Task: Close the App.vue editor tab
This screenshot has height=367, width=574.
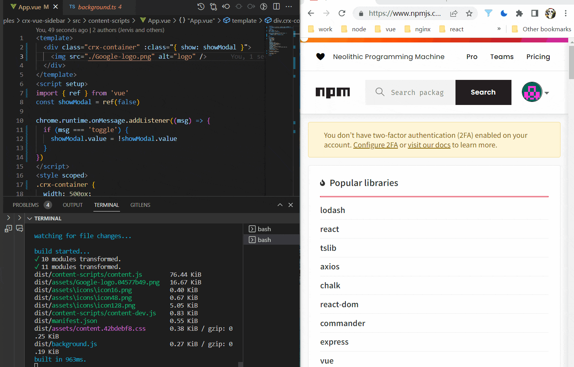Action: coord(56,7)
